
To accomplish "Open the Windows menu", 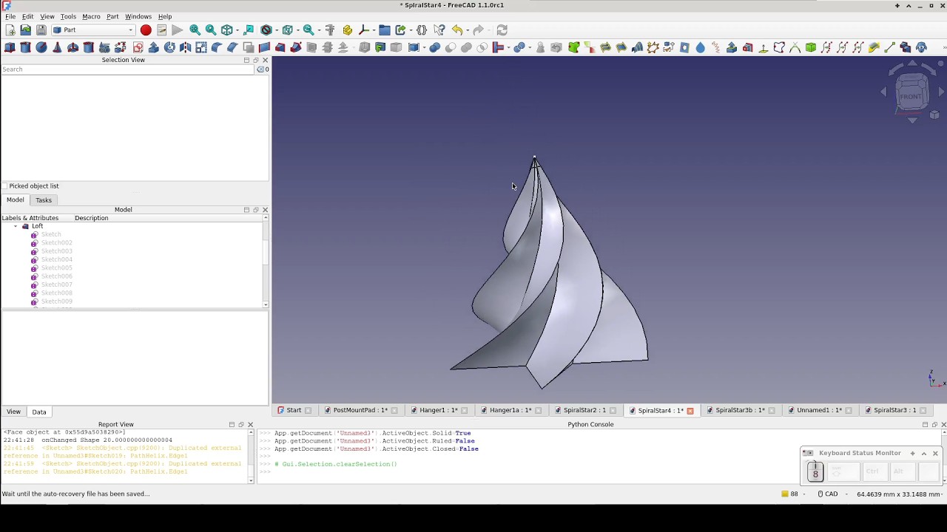I will (138, 16).
